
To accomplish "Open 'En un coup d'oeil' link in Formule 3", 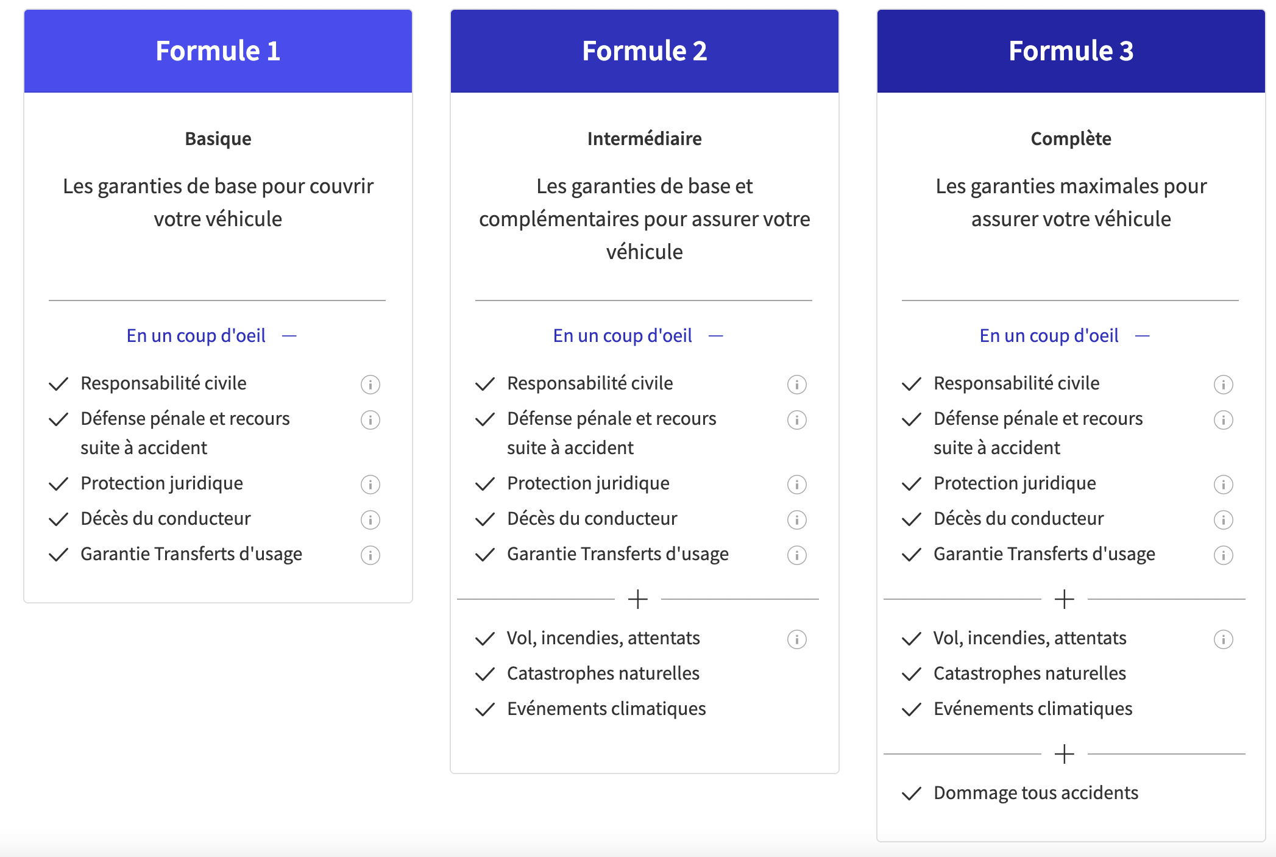I will (x=1049, y=335).
